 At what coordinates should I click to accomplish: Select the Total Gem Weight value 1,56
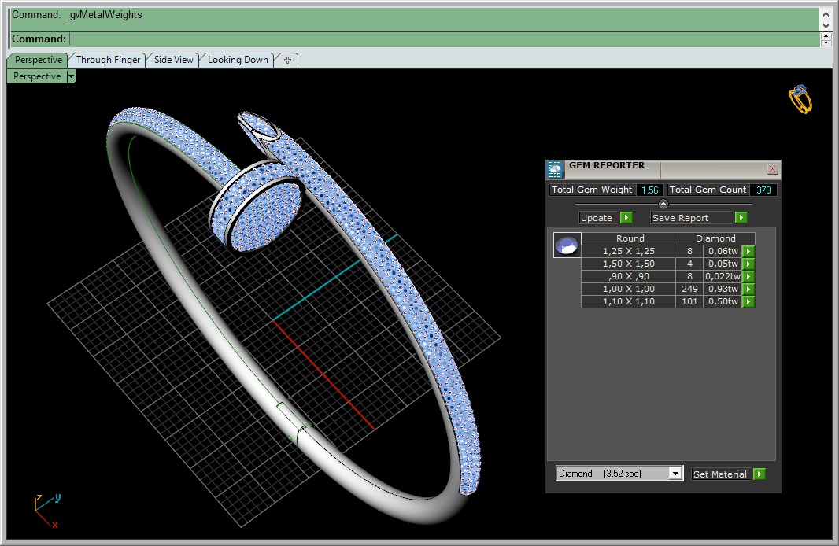point(649,190)
